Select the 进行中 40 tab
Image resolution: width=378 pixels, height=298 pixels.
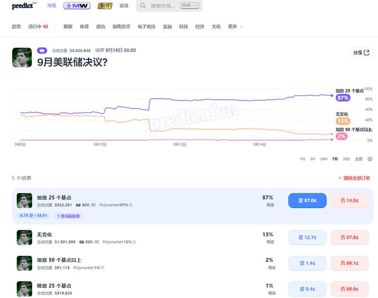point(38,27)
